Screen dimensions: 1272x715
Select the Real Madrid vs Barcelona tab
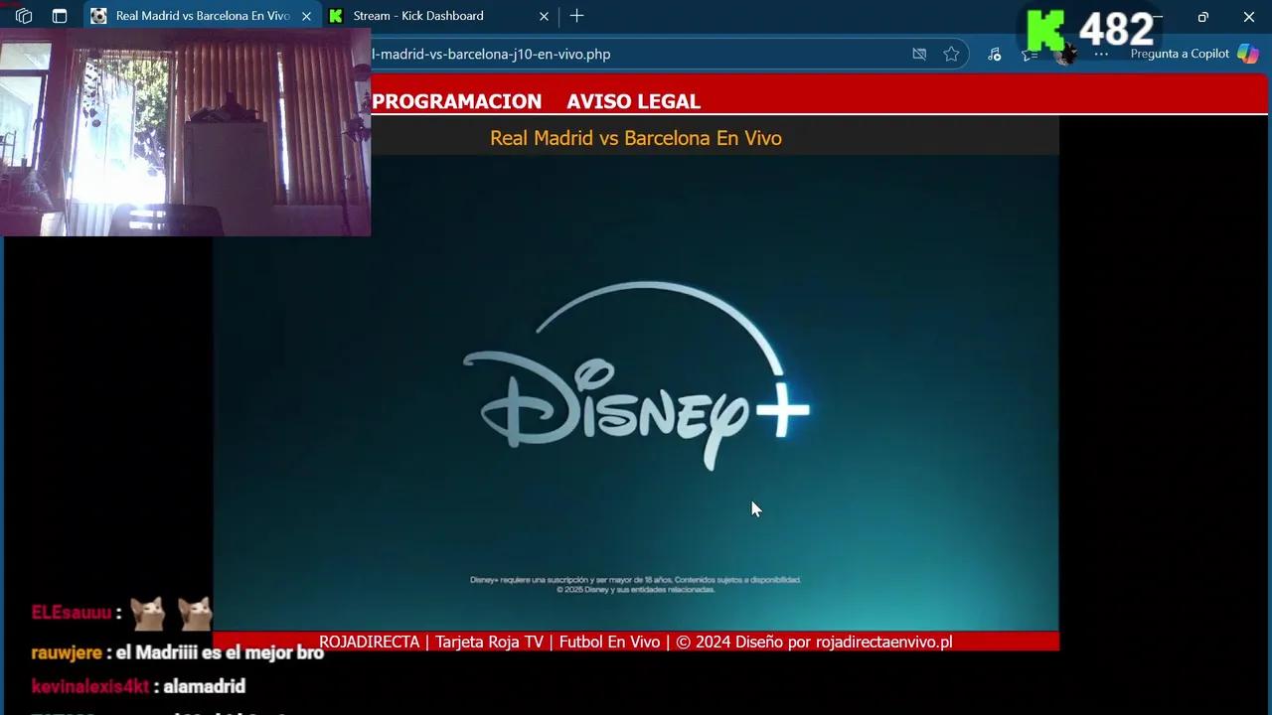[199, 16]
